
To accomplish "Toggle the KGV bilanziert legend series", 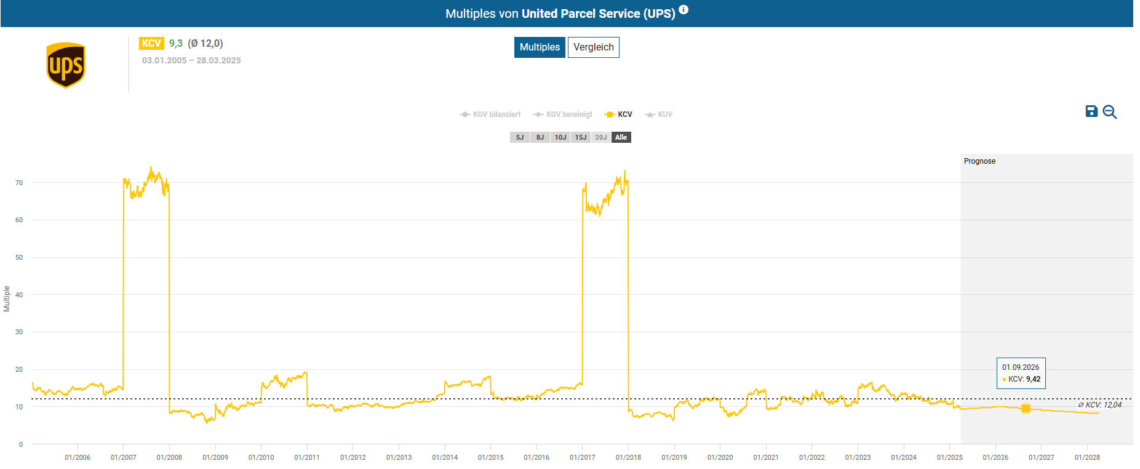I will click(490, 114).
